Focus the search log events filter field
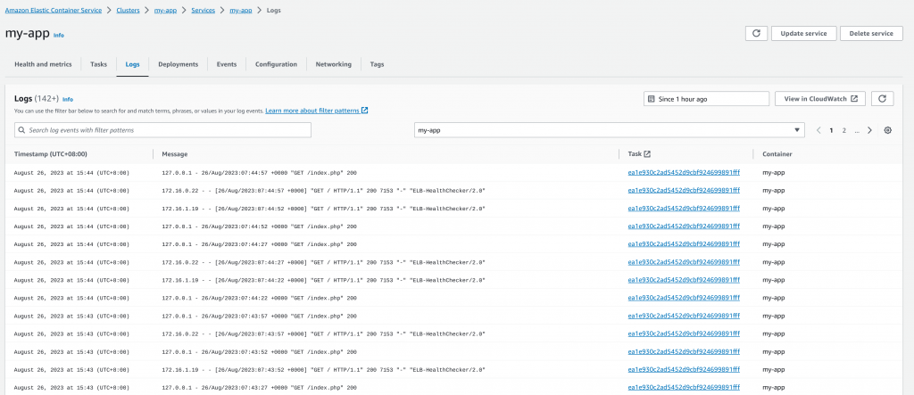This screenshot has height=395, width=914. [162, 130]
